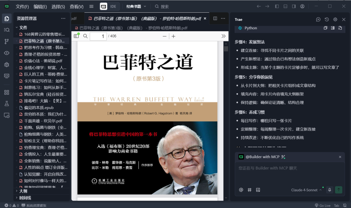351x208 pixels.
Task: Click the PDF page number field
Action: coord(98,36)
